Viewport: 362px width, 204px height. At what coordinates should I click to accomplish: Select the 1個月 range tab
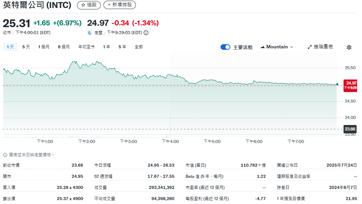(44, 47)
